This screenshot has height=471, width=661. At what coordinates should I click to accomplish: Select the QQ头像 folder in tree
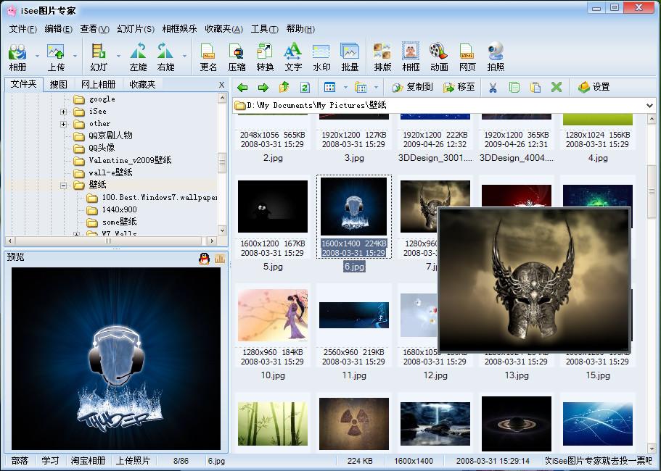pos(101,148)
